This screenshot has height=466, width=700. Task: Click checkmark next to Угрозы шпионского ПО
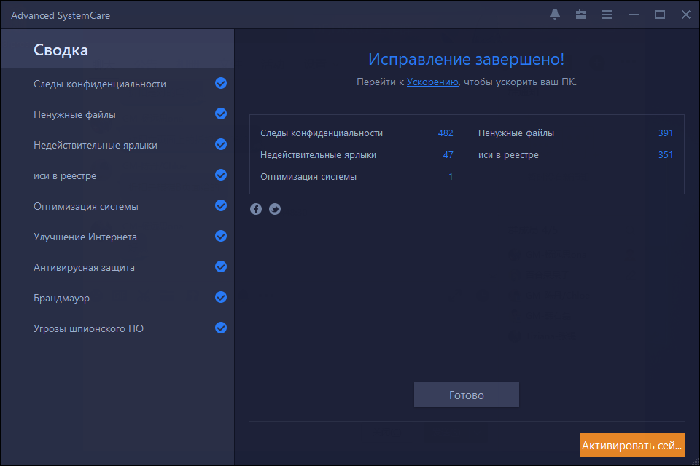coord(221,328)
